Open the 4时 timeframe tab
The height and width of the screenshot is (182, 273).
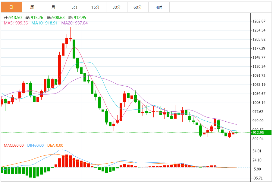coord(159,7)
